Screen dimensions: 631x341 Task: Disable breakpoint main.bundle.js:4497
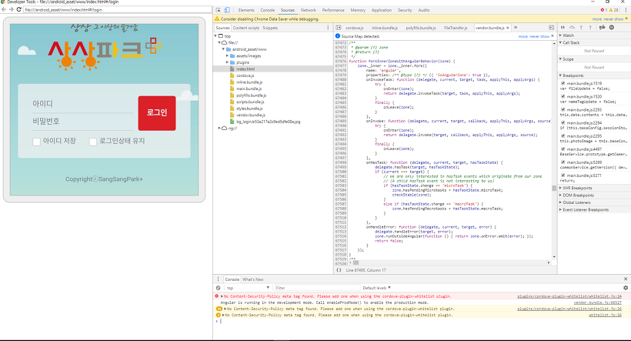[563, 149]
